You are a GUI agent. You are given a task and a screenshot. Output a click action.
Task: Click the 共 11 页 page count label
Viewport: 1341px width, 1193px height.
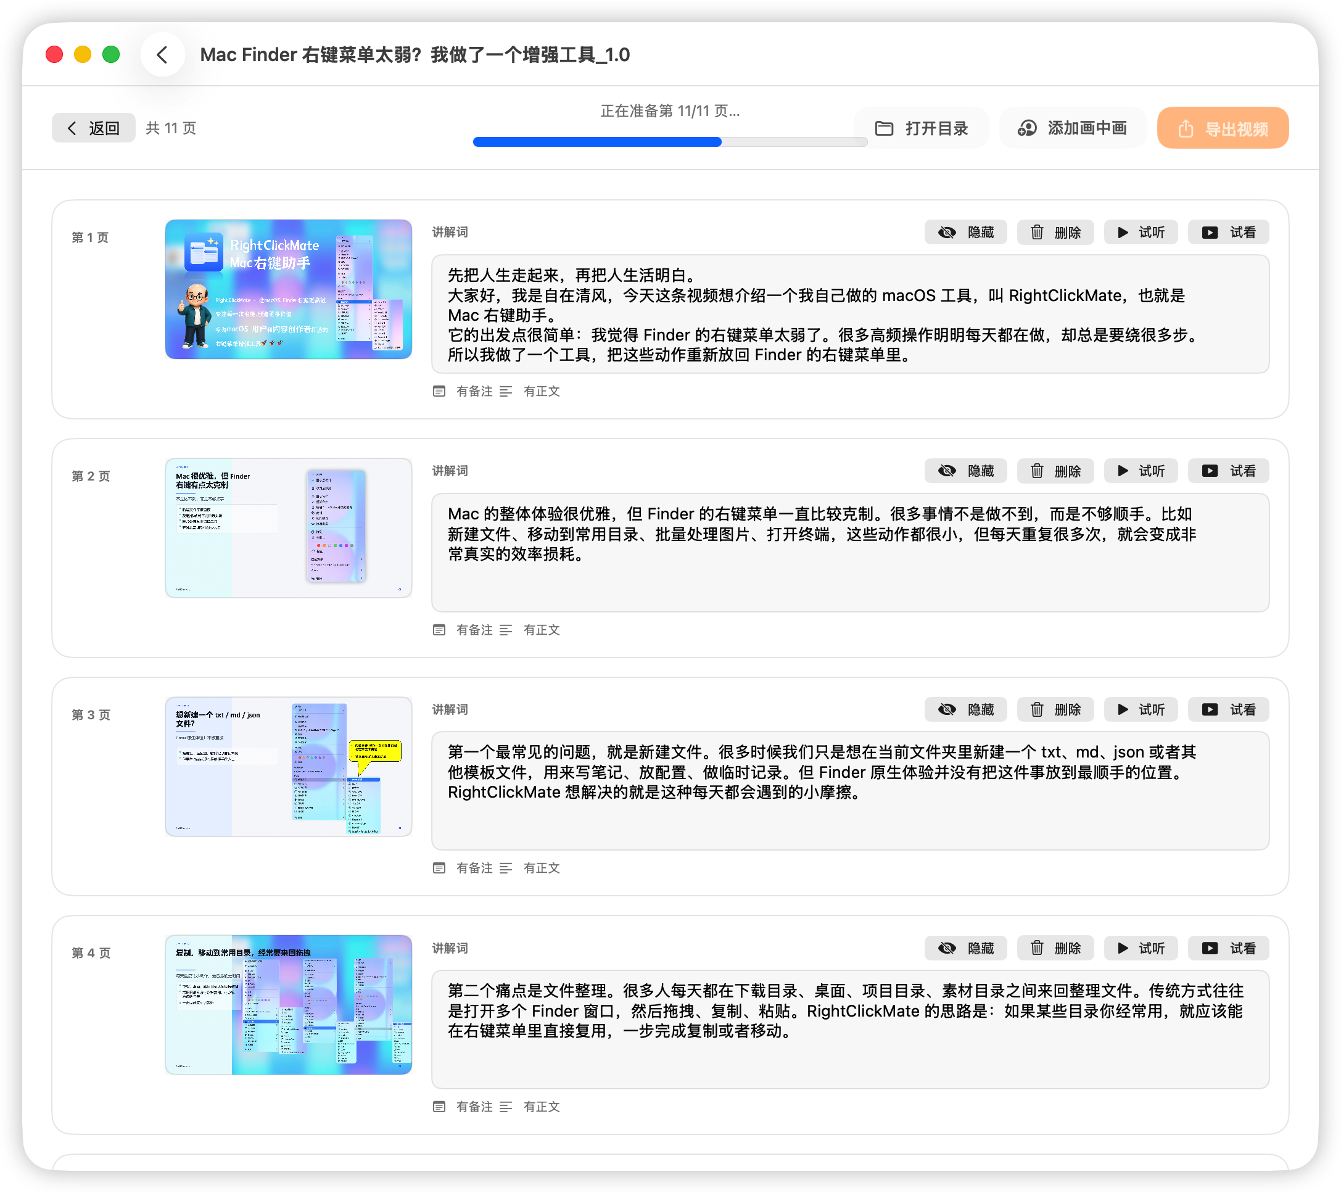point(171,128)
